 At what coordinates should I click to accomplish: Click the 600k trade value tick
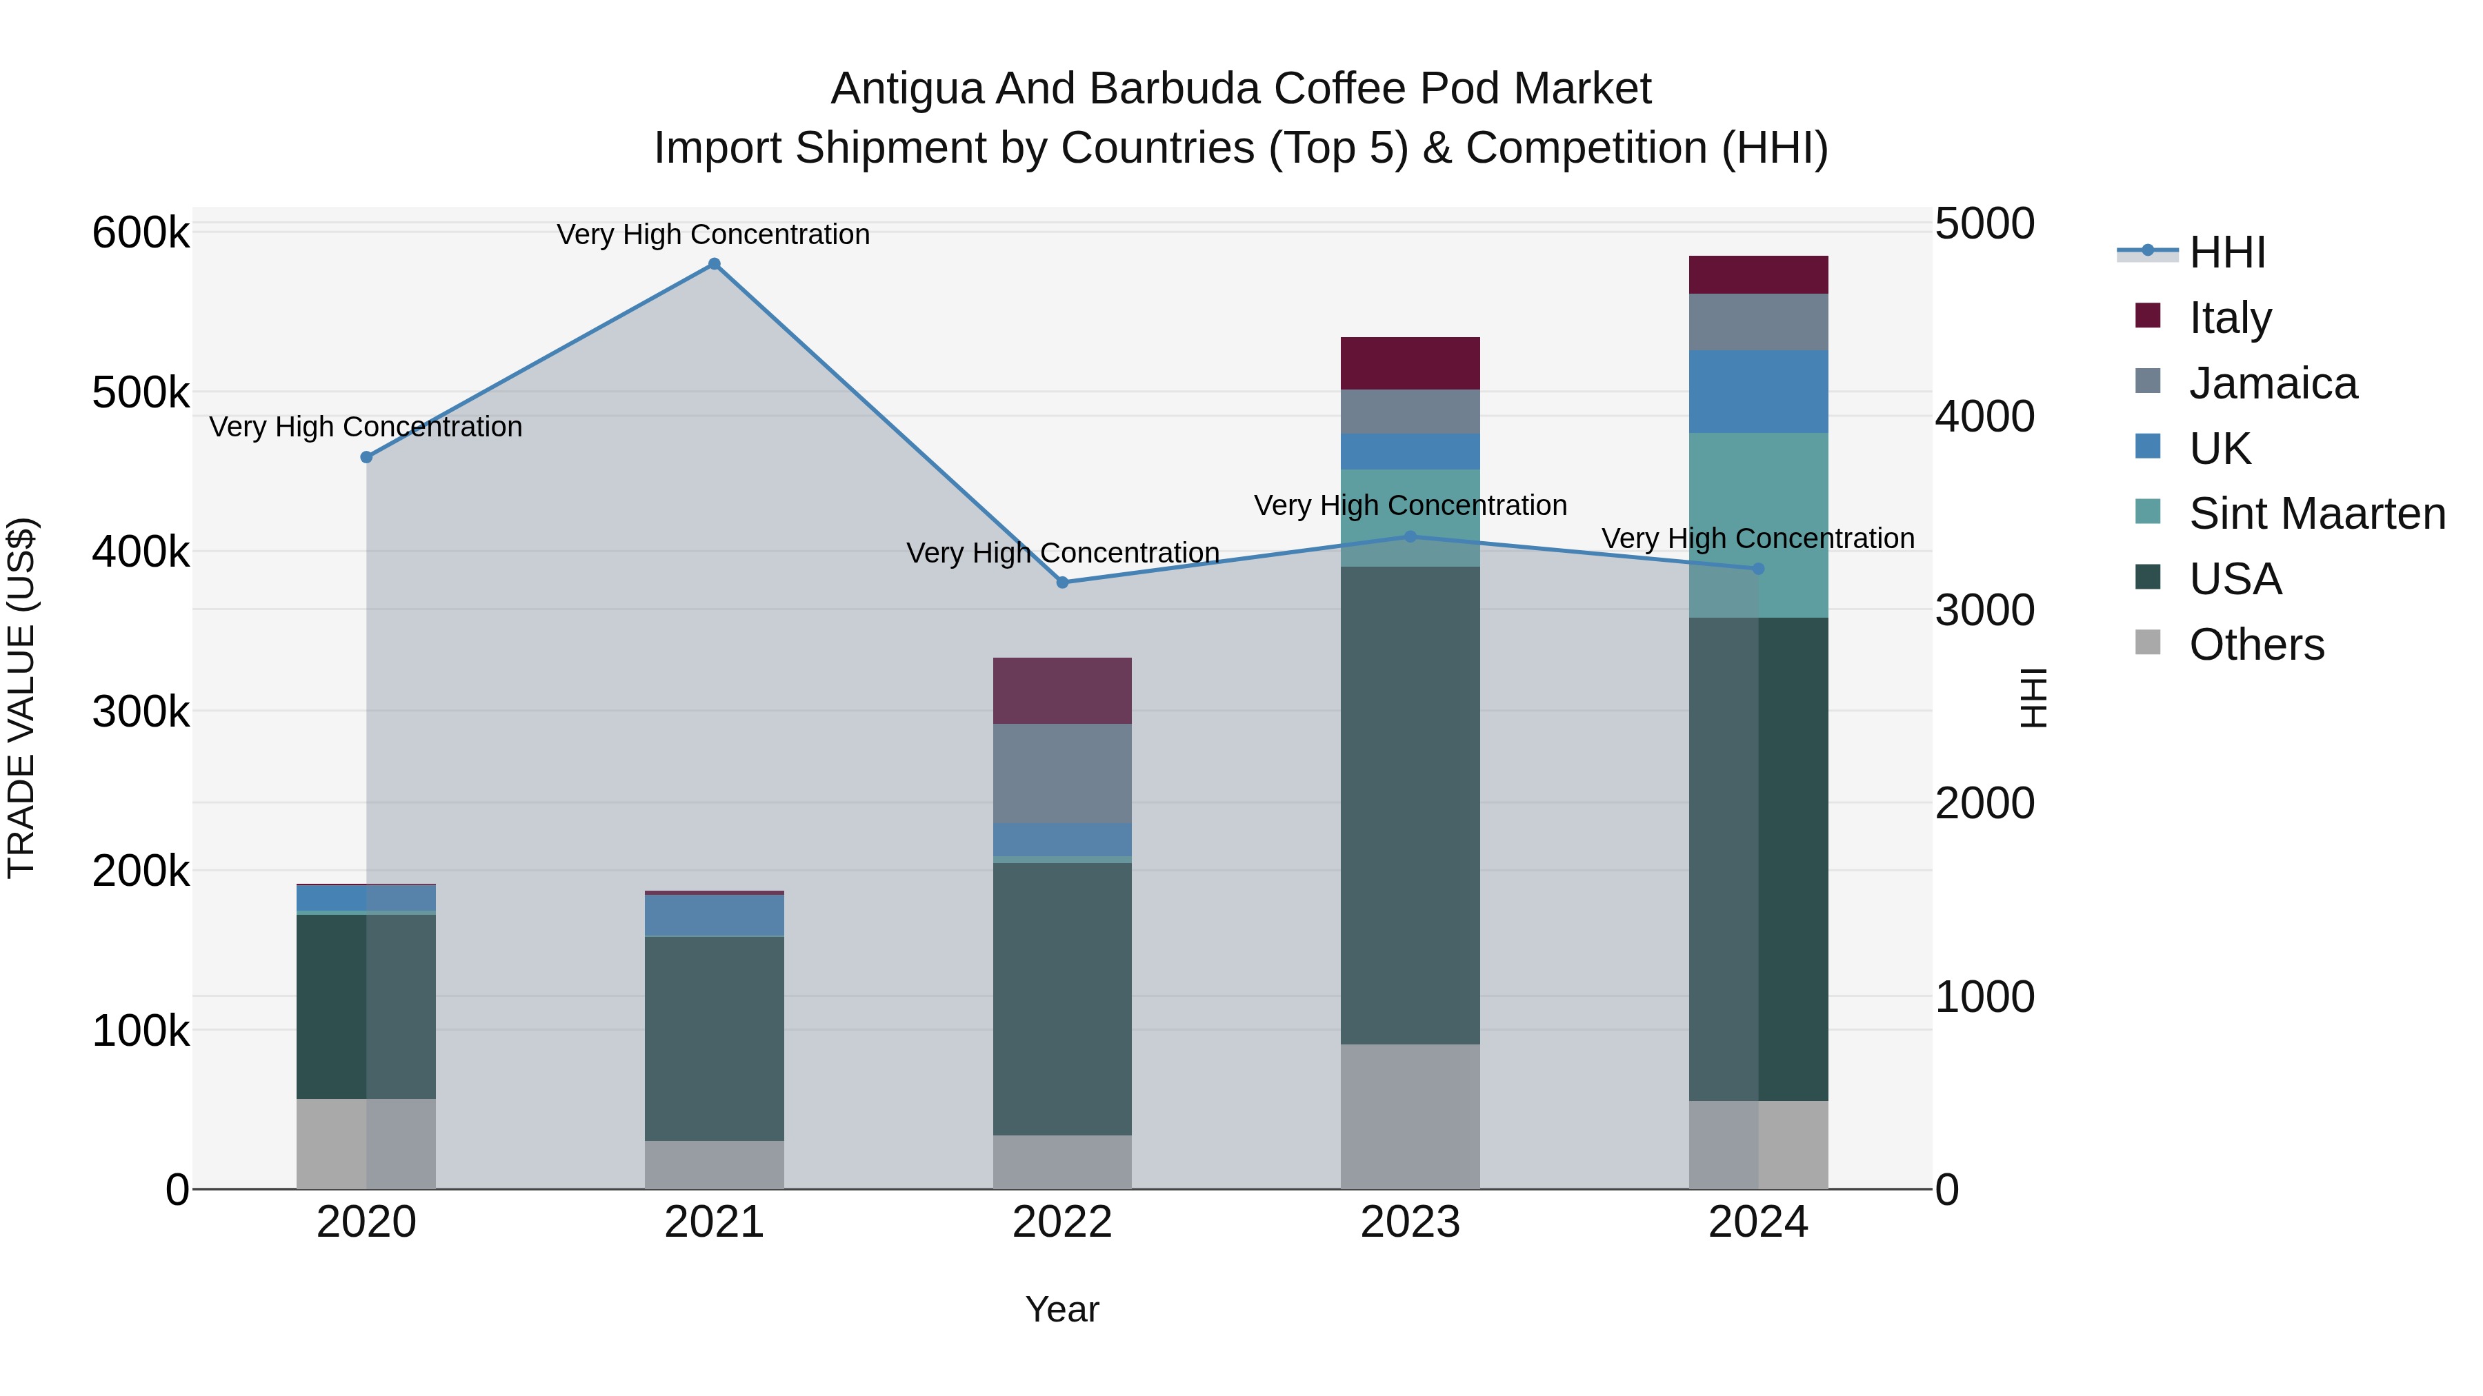click(141, 233)
